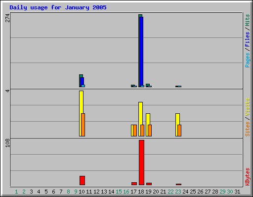Click the 4 visits axis label

pos(7,91)
